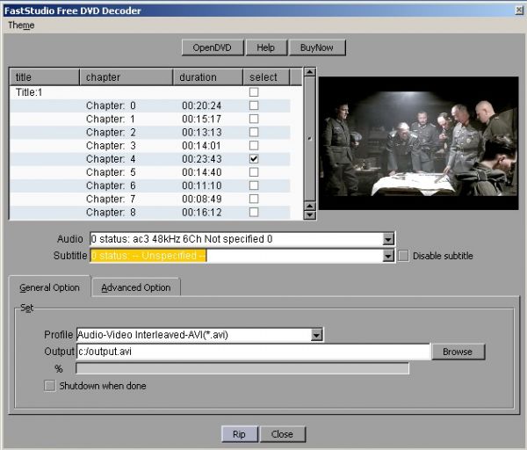Viewport: 527px width, 450px height.
Task: Click the small divider handle beside preview
Action: click(x=308, y=138)
